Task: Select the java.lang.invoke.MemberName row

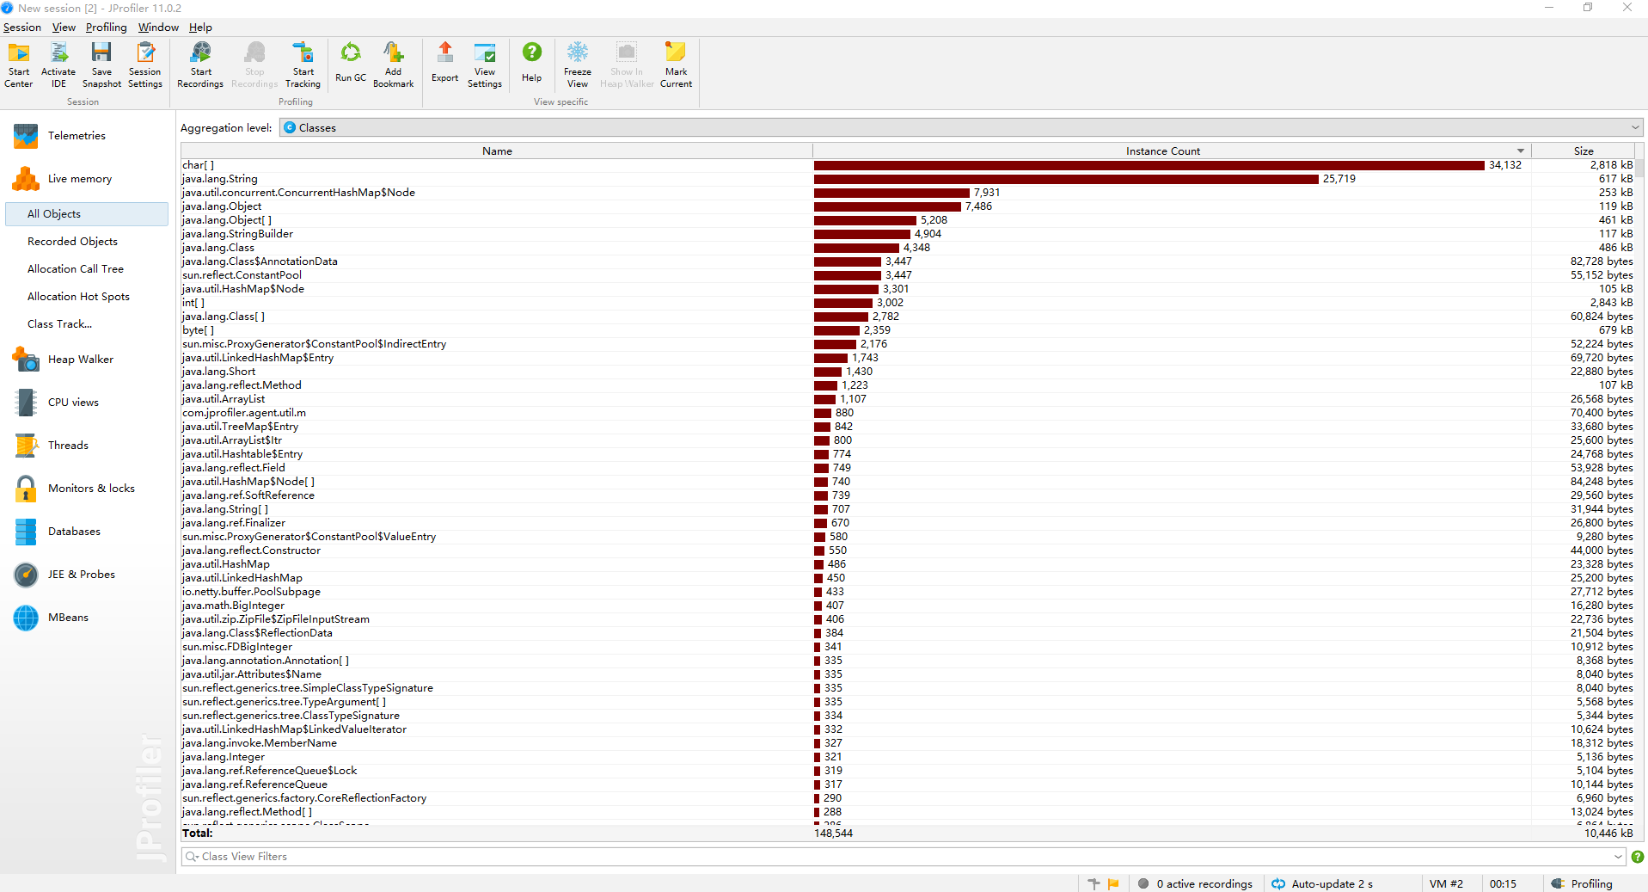Action: pos(908,743)
